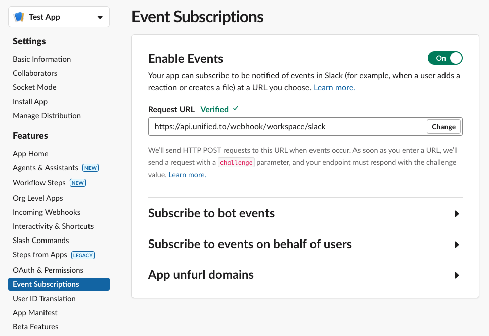Select Socket Mode in the sidebar
This screenshot has height=336, width=489.
click(34, 87)
